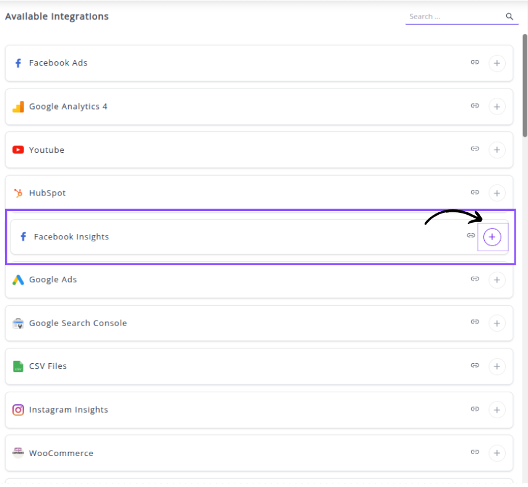Open the Google Search Console entry
This screenshot has height=487, width=528.
click(x=77, y=323)
